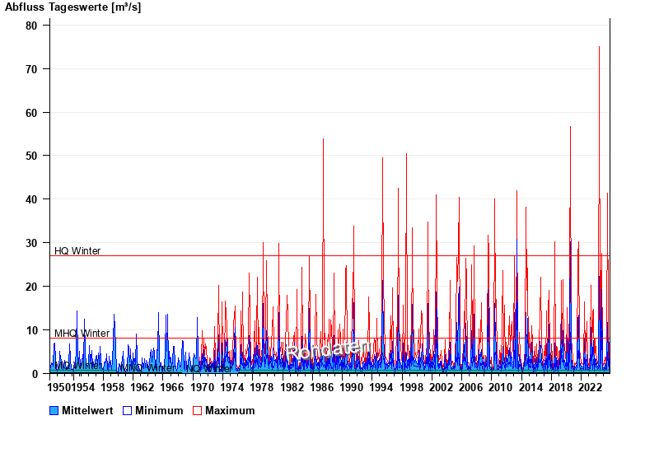Select the Minimum legend label
The height and width of the screenshot is (453, 659).
[x=159, y=411]
